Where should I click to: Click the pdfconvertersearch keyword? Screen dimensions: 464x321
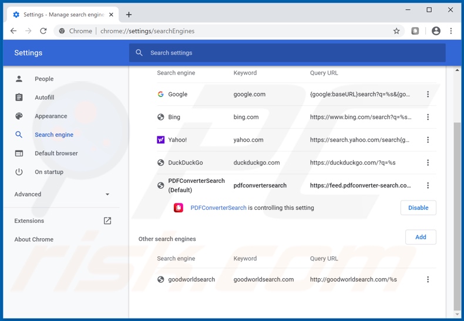(x=260, y=185)
